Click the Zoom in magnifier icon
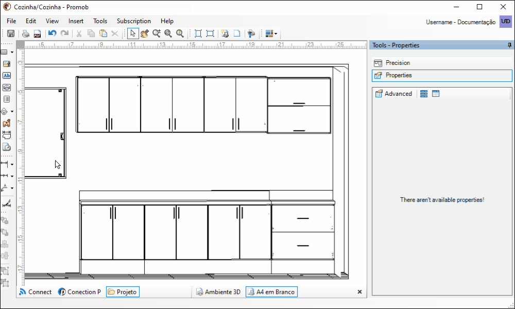515x309 pixels. pyautogui.click(x=157, y=33)
